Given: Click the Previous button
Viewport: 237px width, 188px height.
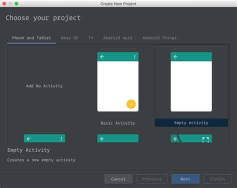Looking at the screenshot, I should [x=152, y=179].
